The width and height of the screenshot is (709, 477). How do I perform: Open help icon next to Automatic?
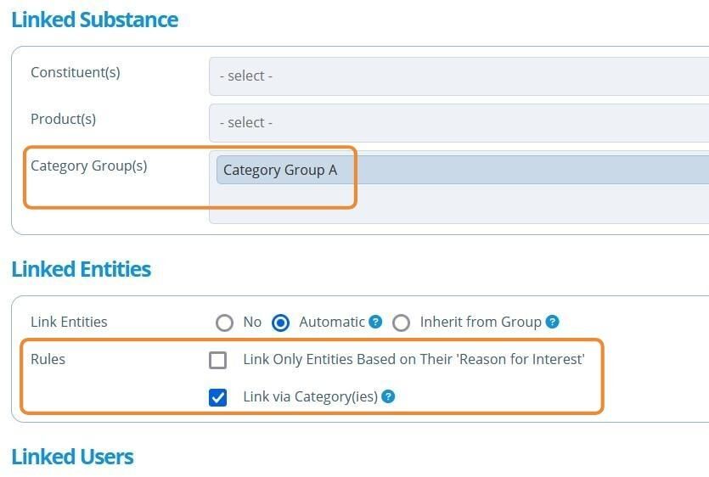(x=375, y=322)
